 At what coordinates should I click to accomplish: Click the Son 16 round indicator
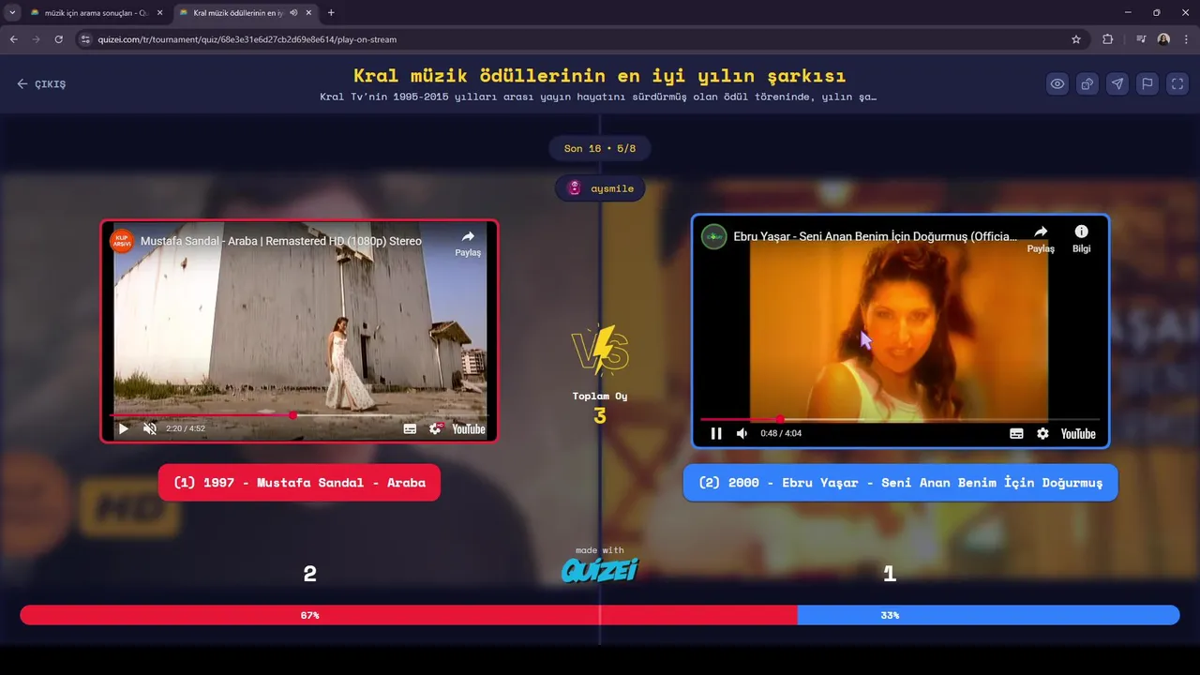pyautogui.click(x=600, y=148)
